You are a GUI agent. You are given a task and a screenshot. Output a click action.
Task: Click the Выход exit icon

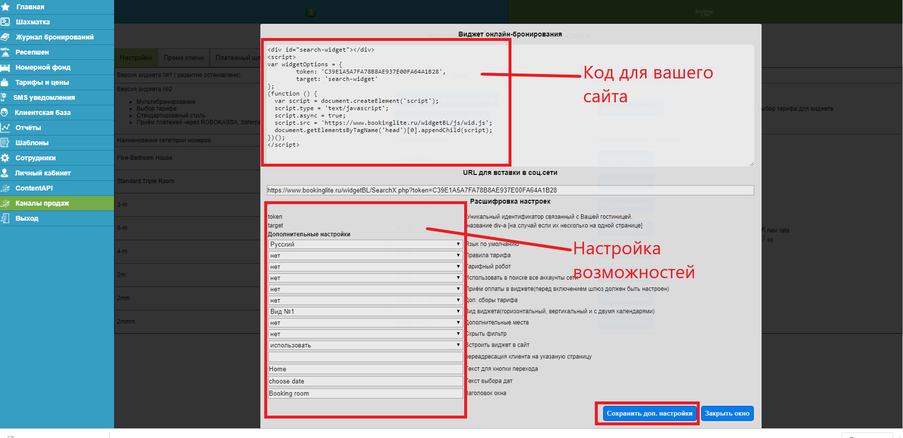click(x=5, y=218)
